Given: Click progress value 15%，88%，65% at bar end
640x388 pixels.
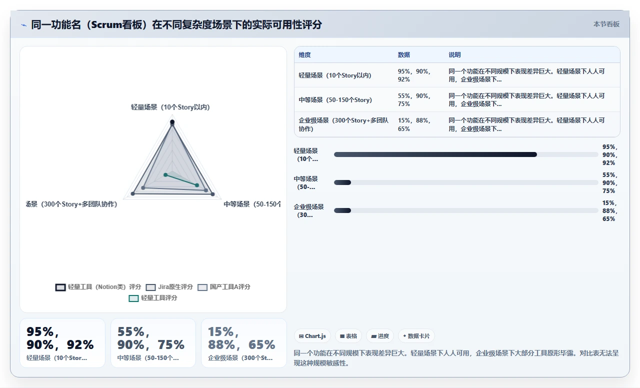Looking at the screenshot, I should (x=609, y=211).
